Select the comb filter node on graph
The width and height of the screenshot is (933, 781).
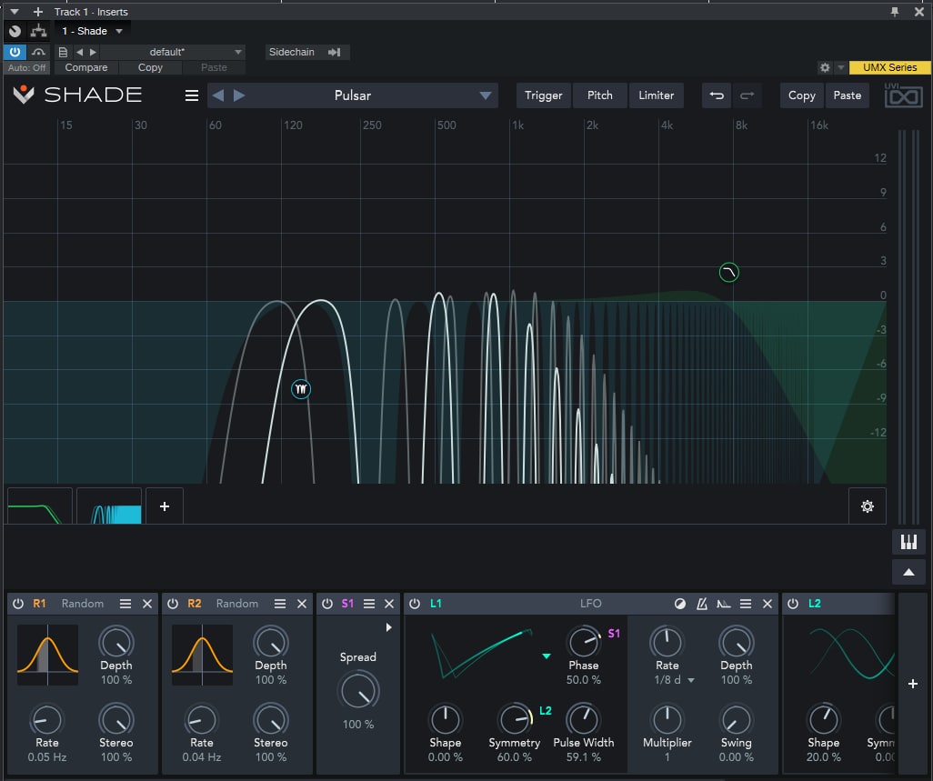pos(301,389)
